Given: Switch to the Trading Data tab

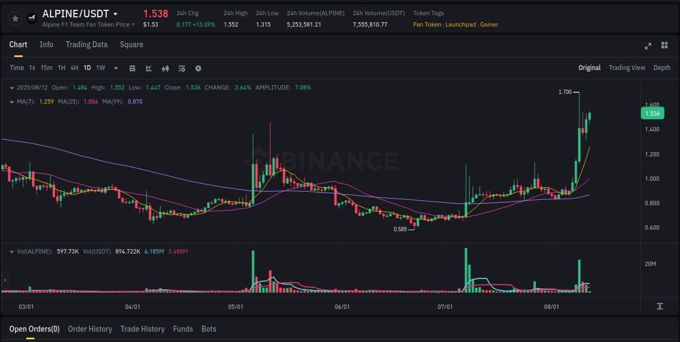Looking at the screenshot, I should click(86, 45).
